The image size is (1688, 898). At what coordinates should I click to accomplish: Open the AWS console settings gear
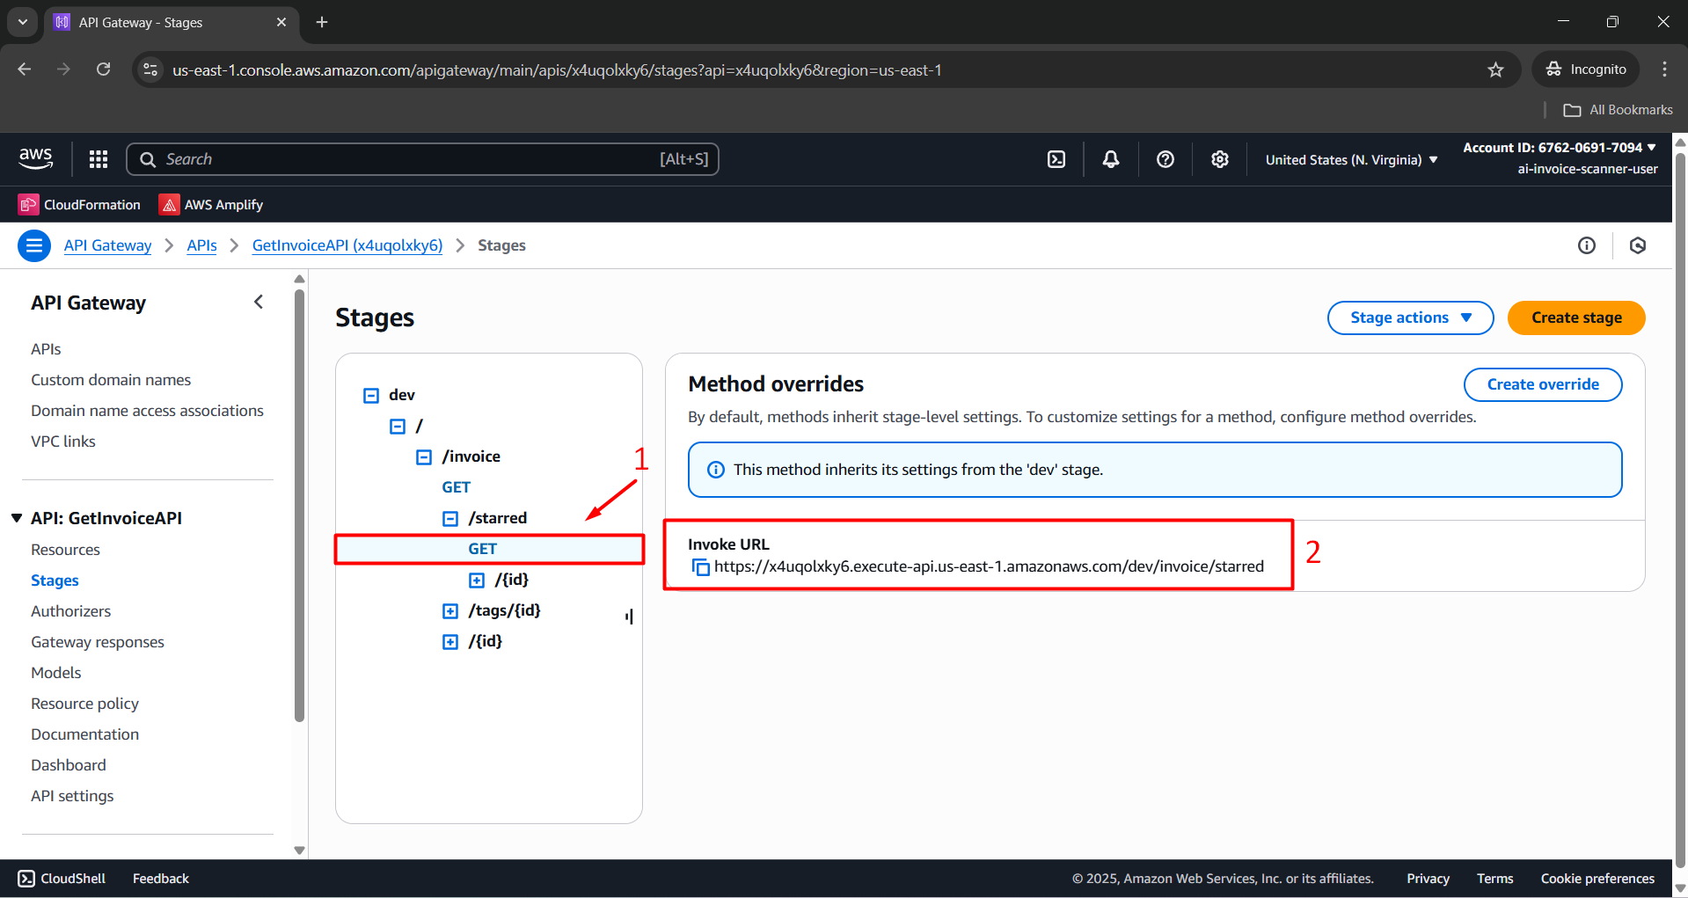1219,159
